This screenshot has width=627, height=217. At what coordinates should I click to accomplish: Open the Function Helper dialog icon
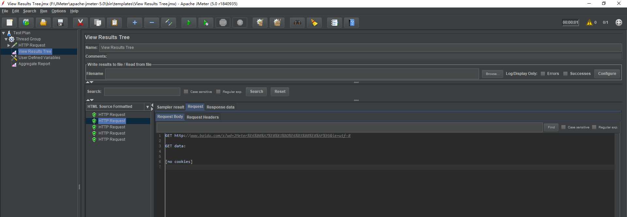coord(334,22)
